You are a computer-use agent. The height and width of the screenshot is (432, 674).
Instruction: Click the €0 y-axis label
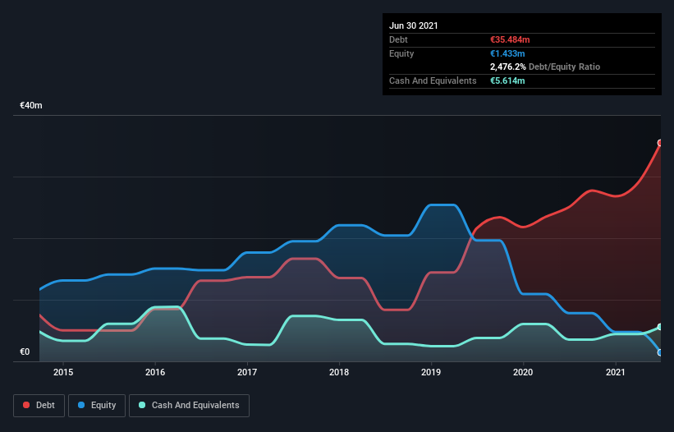pyautogui.click(x=25, y=352)
